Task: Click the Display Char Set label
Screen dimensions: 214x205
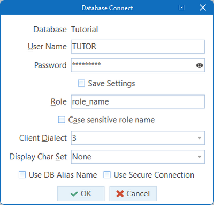Action: point(38,157)
